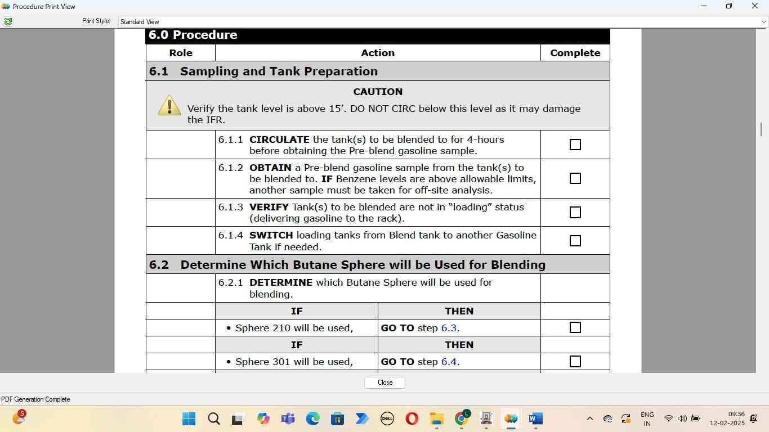Click the Procedure Print View title icon
The image size is (769, 432).
point(6,6)
